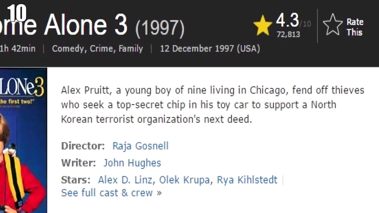This screenshot has width=379, height=213.
Task: Open Alex D. Linz actor page
Action: point(126,180)
